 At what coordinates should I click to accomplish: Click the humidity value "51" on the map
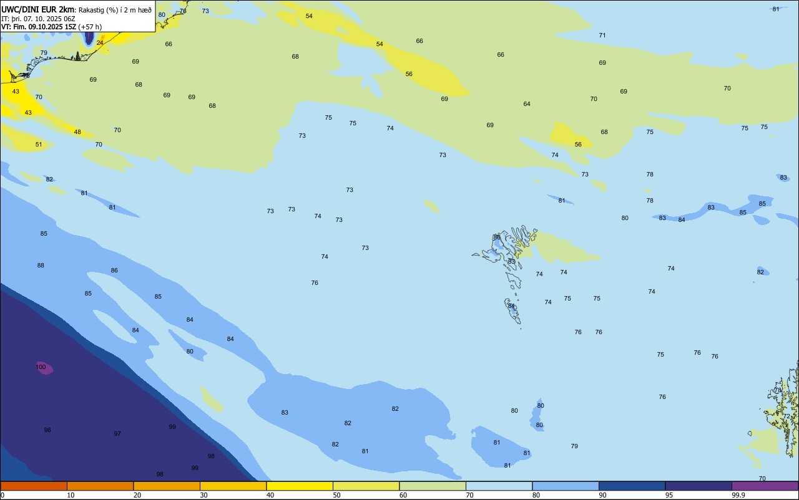tap(39, 145)
